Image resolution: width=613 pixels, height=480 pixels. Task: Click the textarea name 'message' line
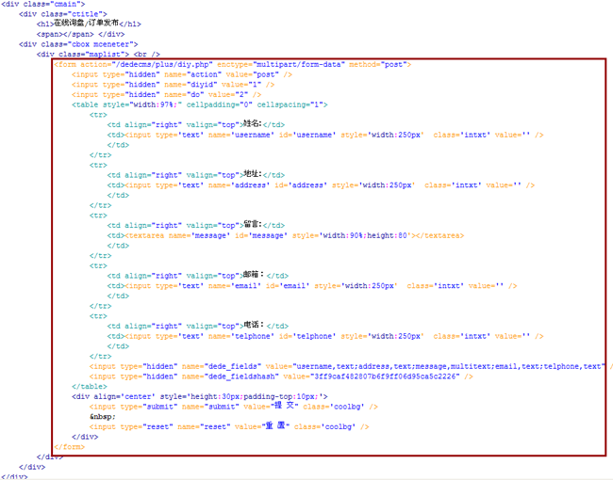click(x=283, y=235)
